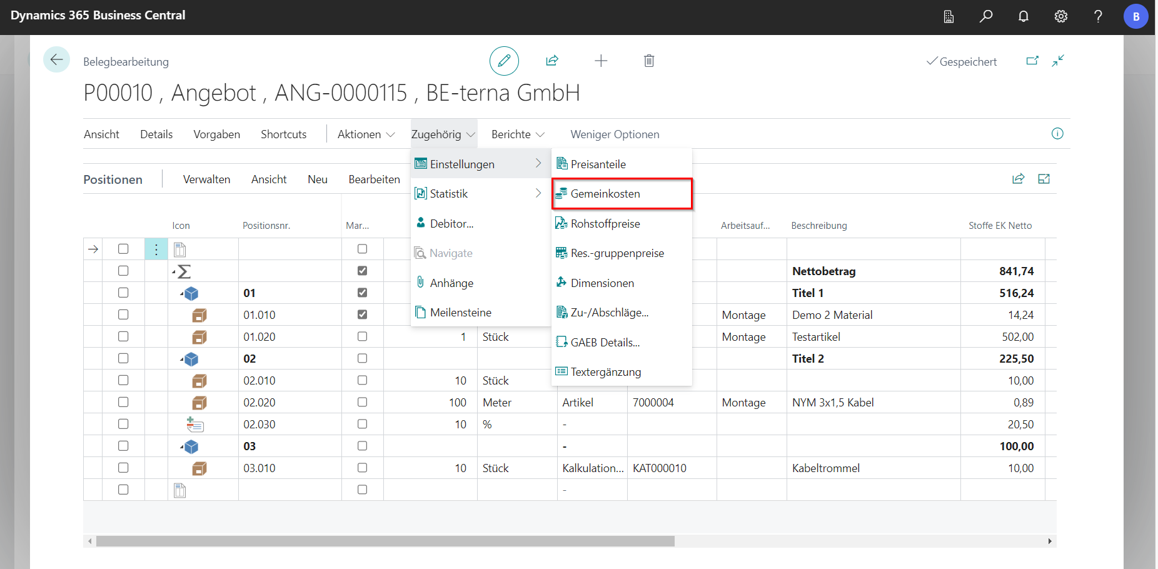The image size is (1158, 569).
Task: Click Positionen share icon
Action: (x=1019, y=179)
